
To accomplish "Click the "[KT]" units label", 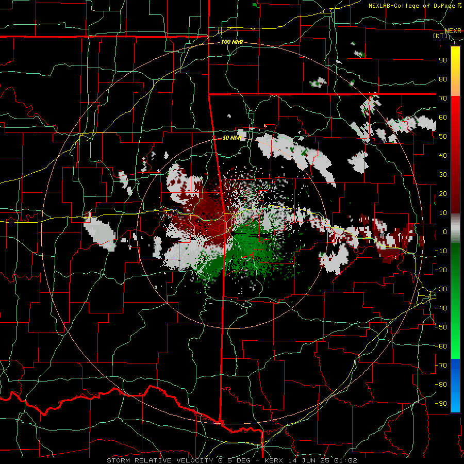I will [440, 36].
